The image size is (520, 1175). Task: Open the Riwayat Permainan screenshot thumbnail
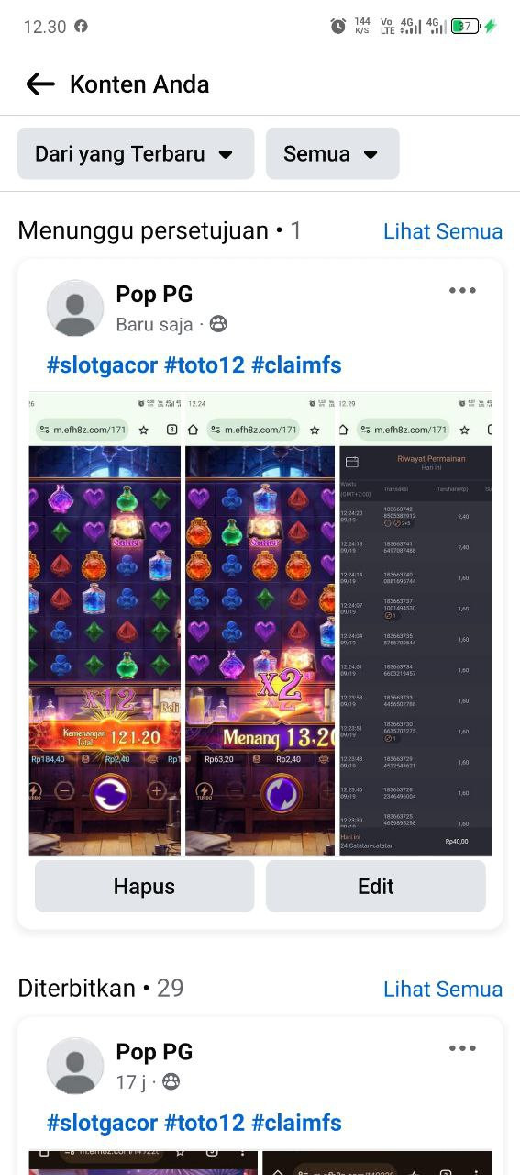click(415, 624)
